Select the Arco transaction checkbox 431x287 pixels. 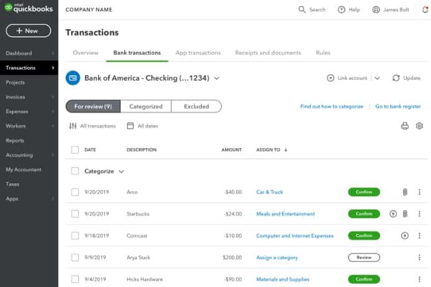[x=75, y=192]
